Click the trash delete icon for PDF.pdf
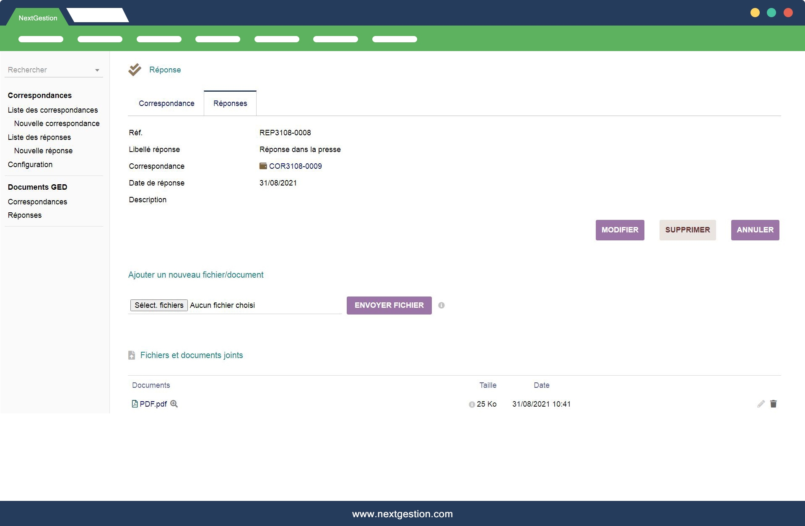 click(774, 404)
